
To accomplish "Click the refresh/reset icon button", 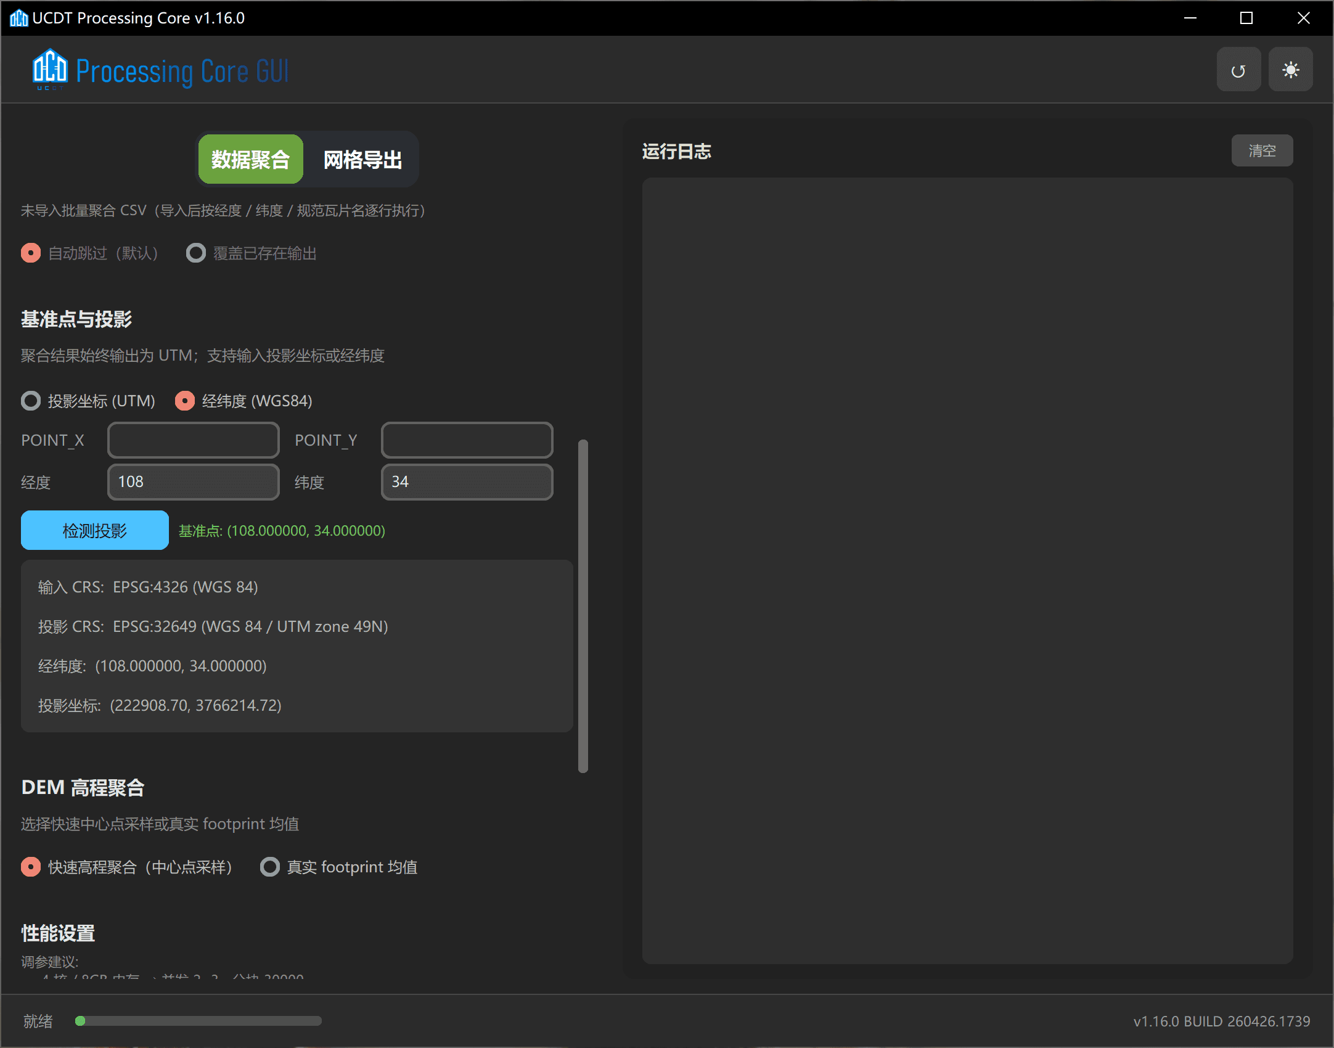I will [x=1238, y=70].
